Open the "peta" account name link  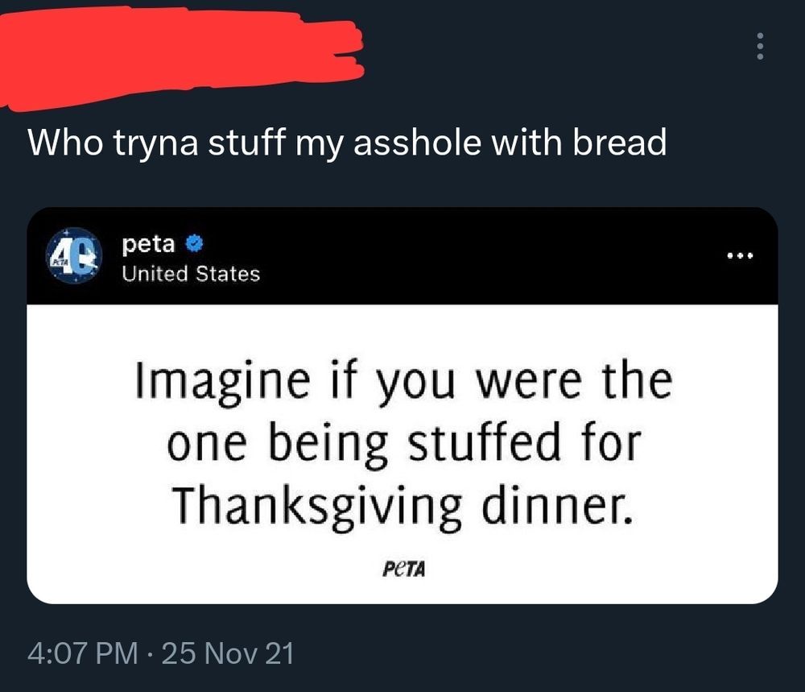(150, 242)
